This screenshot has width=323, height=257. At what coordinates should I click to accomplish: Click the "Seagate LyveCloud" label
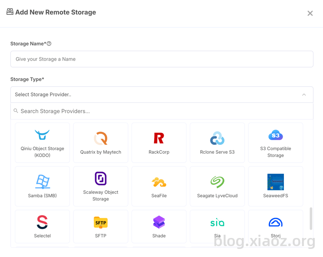217,196
